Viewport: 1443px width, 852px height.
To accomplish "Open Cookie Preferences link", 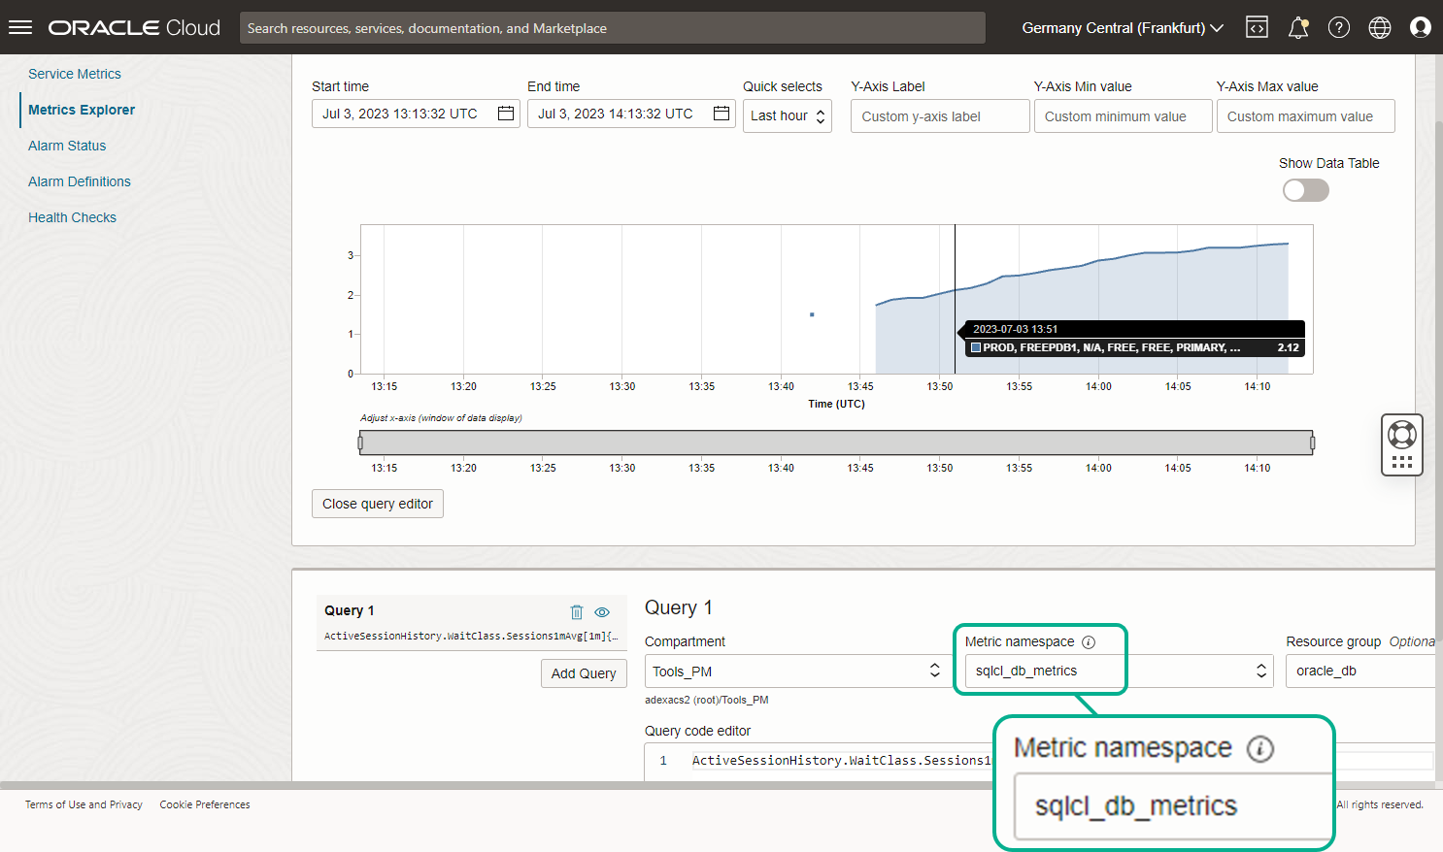I will 205,804.
